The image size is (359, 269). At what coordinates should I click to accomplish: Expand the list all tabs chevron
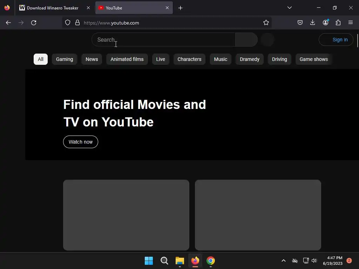[x=289, y=8]
